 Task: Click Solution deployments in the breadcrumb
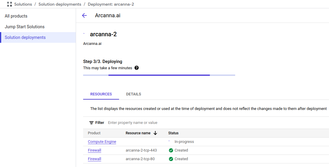[x=60, y=4]
